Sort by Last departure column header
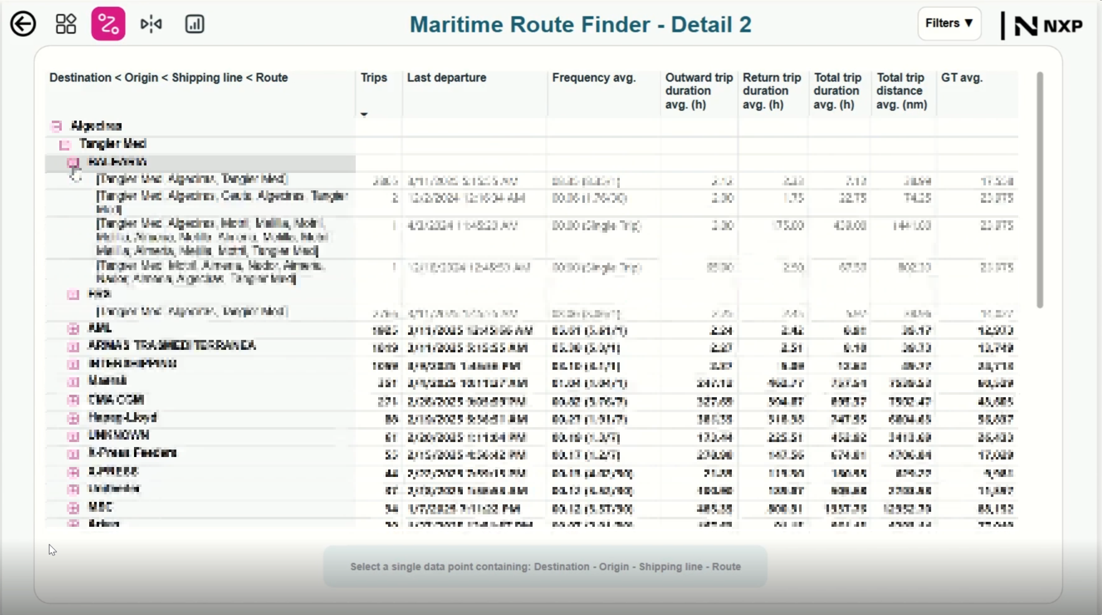Image resolution: width=1102 pixels, height=615 pixels. click(x=446, y=78)
